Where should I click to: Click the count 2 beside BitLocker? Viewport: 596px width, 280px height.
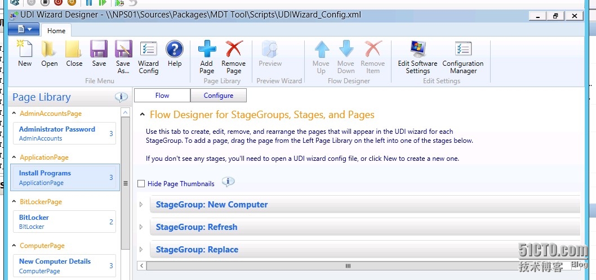click(111, 222)
